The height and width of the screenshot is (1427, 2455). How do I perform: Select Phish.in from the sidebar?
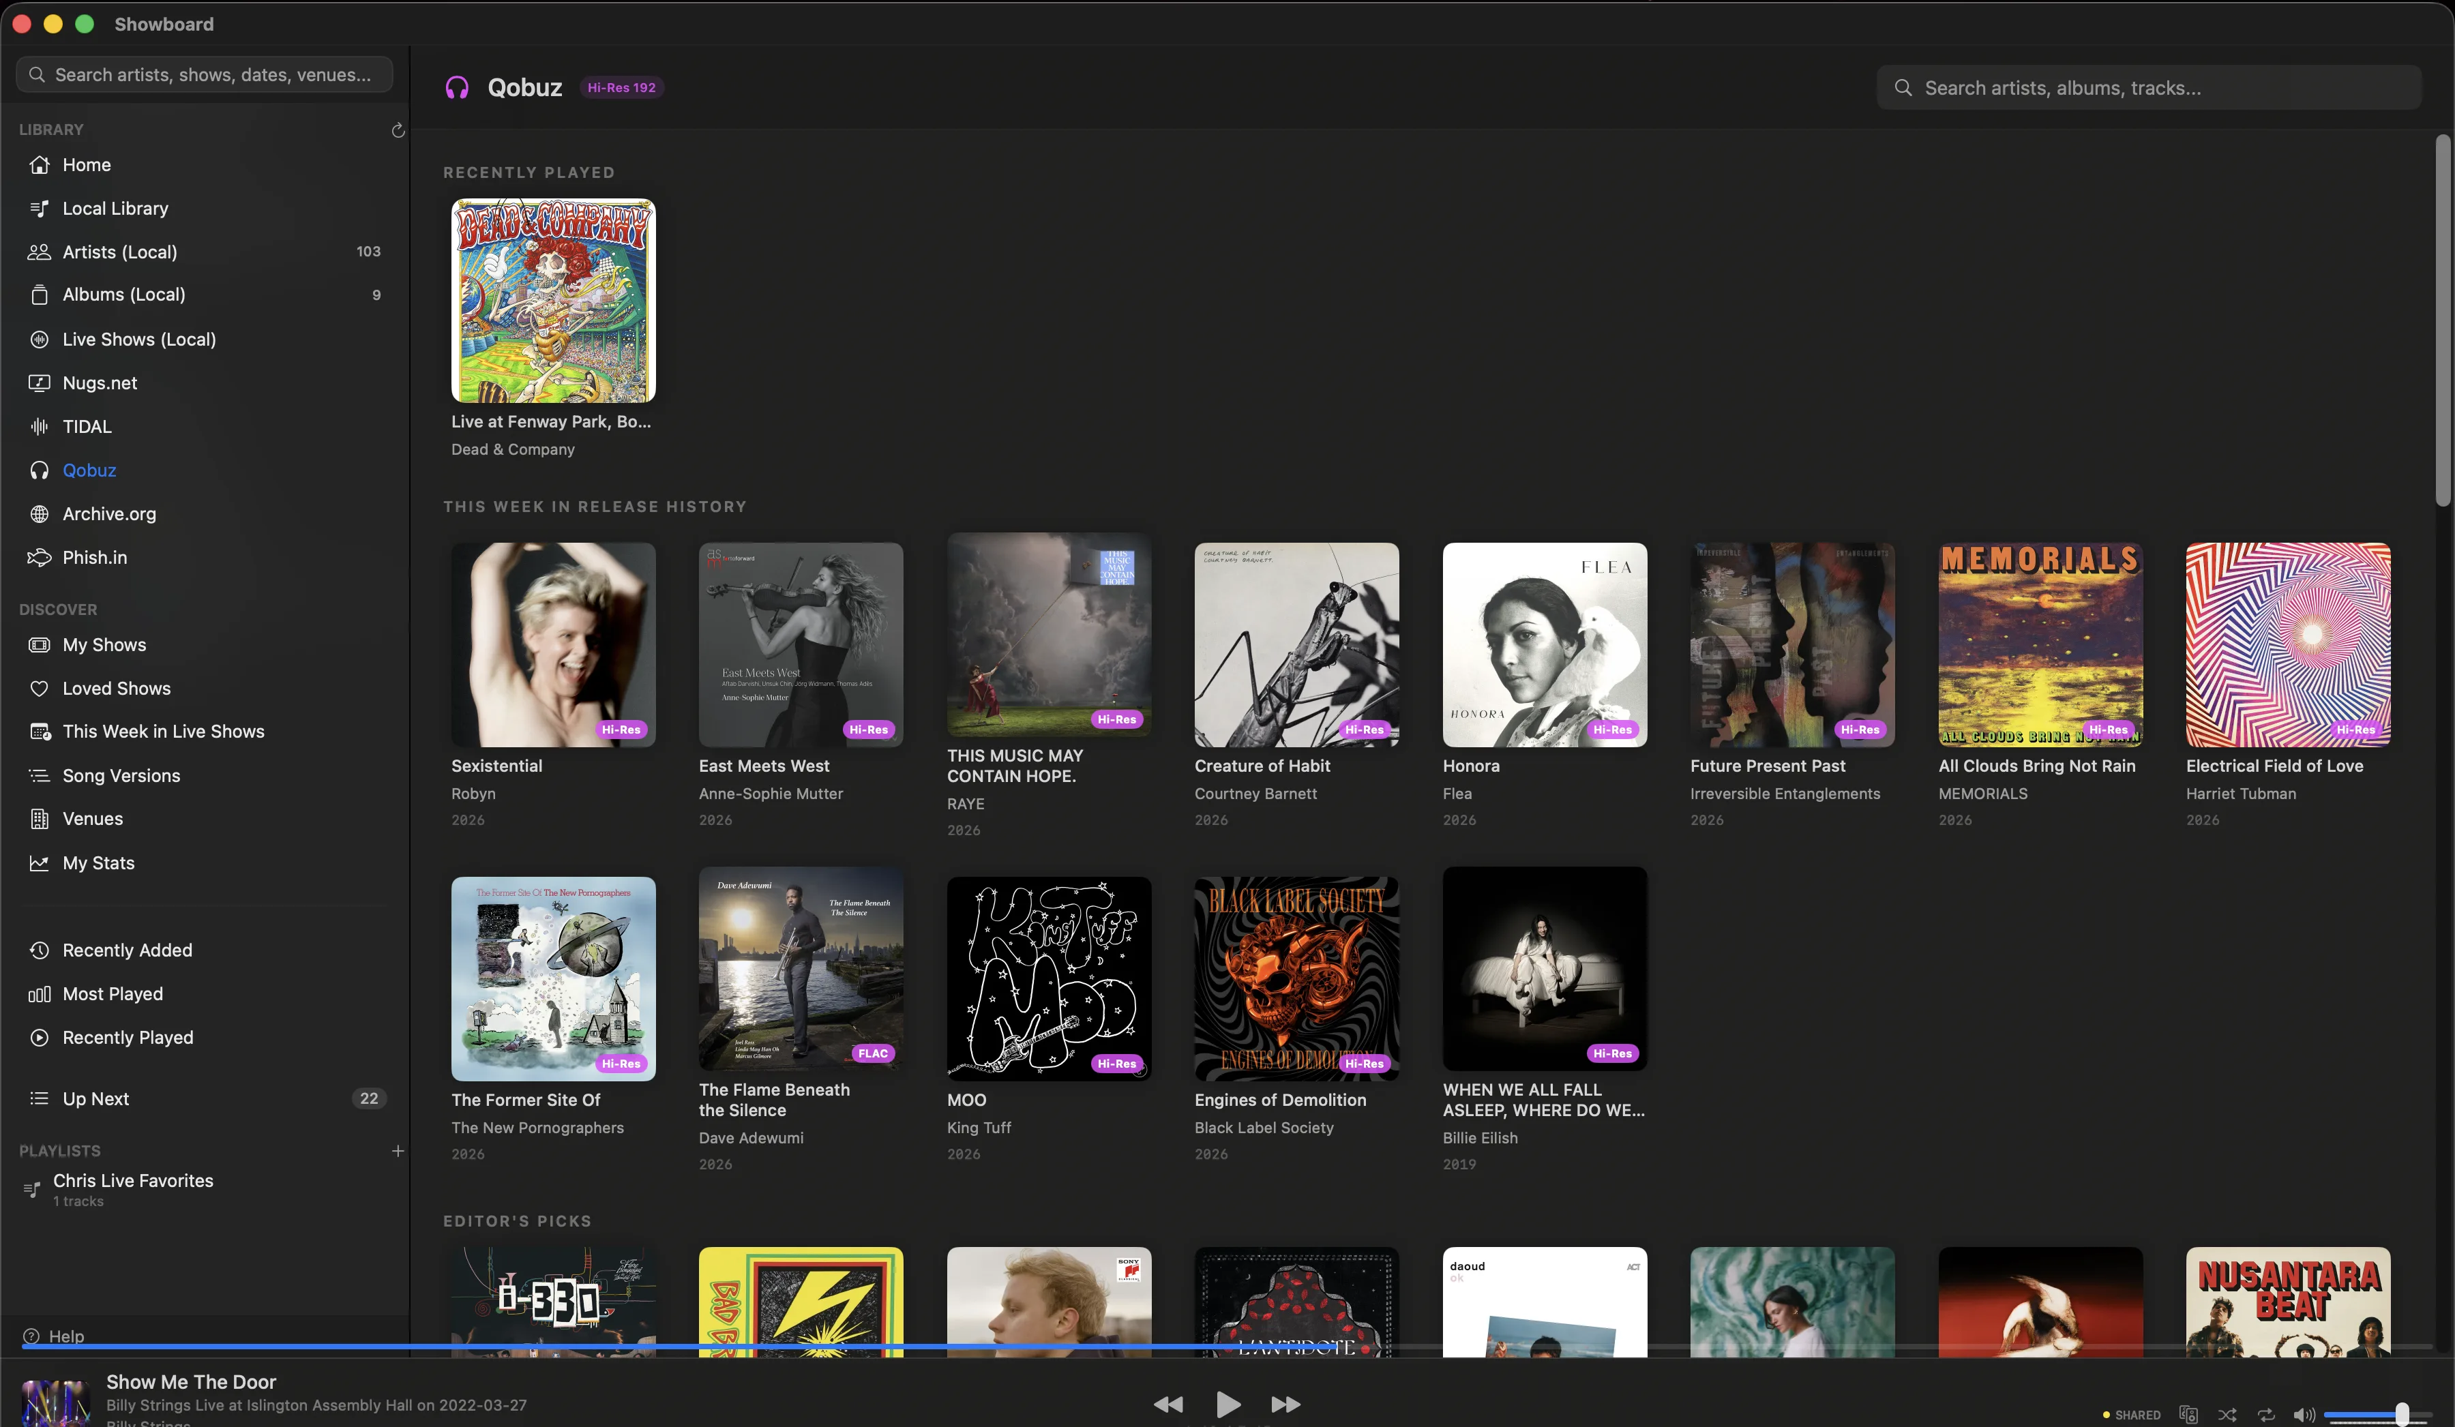click(x=93, y=557)
